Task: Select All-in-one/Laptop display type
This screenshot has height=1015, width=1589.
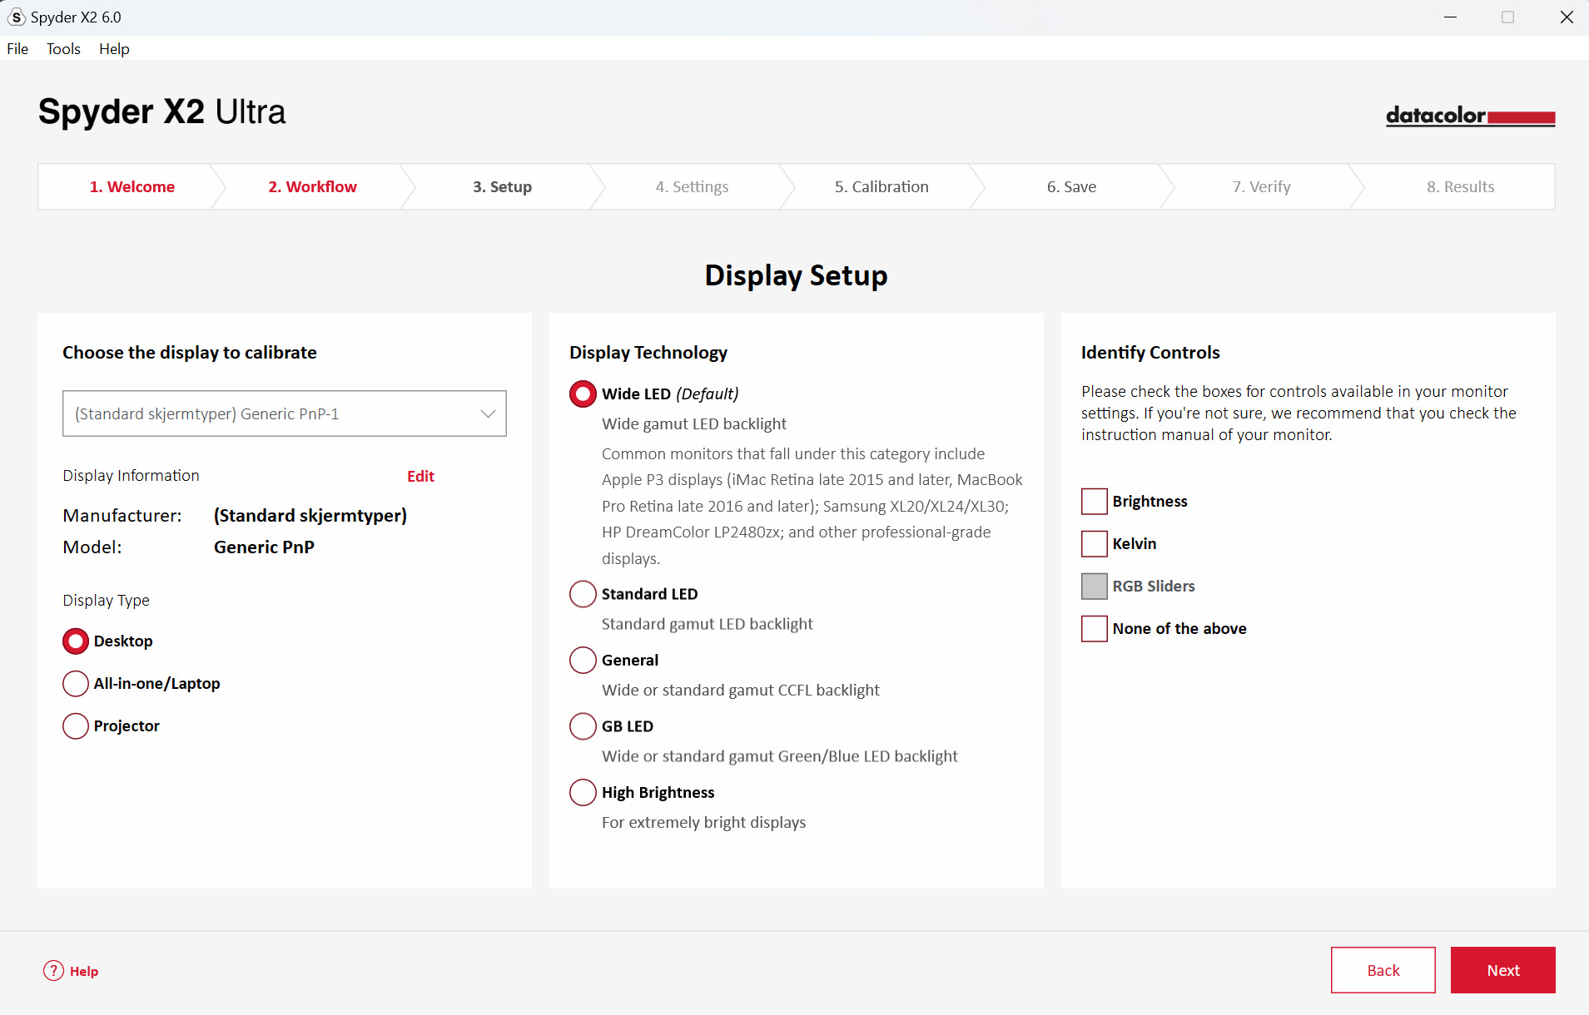Action: 76,684
